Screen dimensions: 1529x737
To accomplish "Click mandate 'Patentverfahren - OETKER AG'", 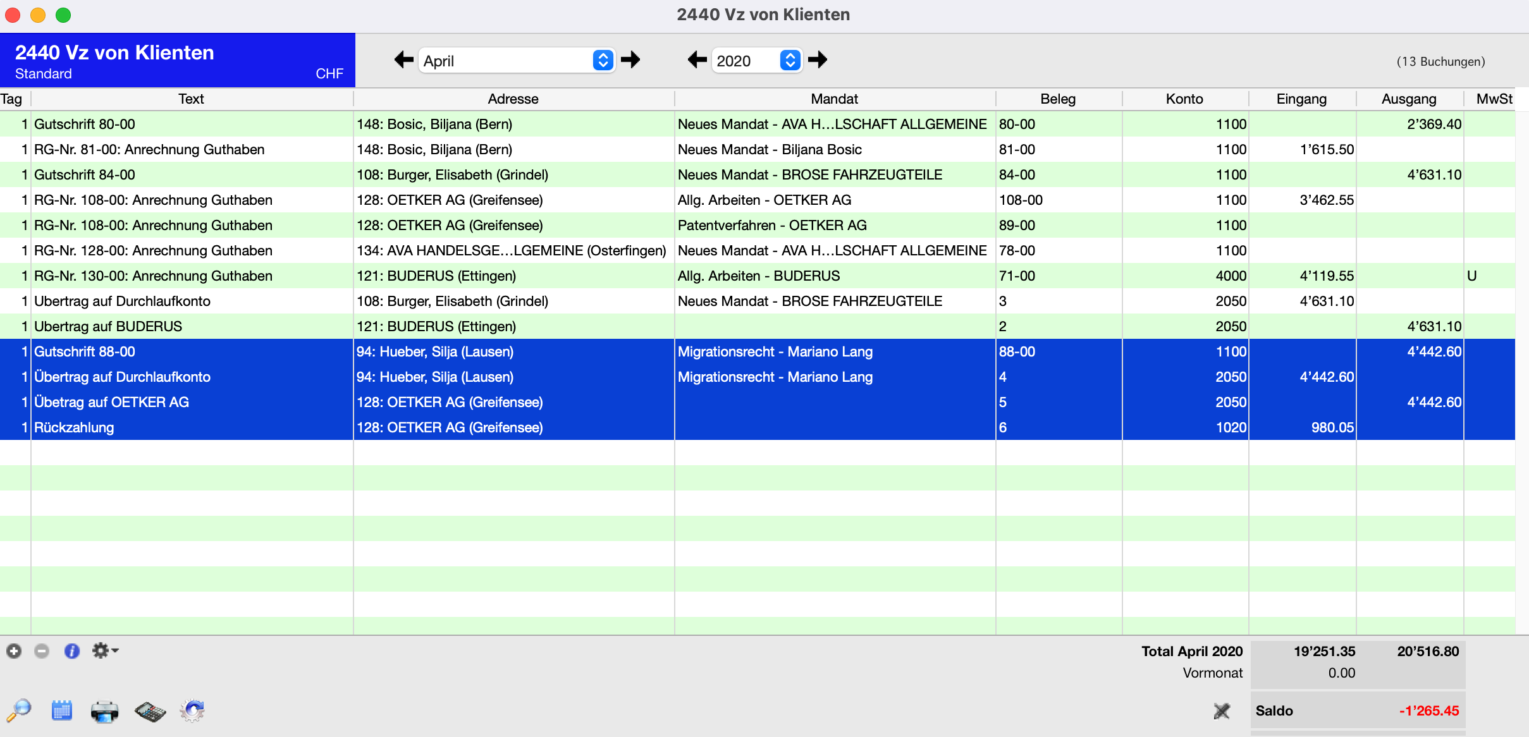I will click(772, 225).
